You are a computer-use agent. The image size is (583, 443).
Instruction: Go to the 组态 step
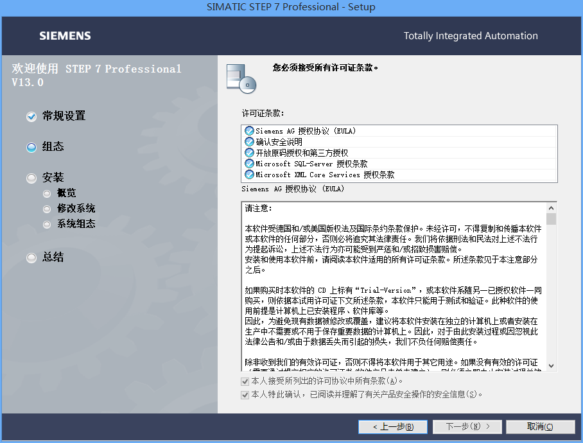pos(53,146)
